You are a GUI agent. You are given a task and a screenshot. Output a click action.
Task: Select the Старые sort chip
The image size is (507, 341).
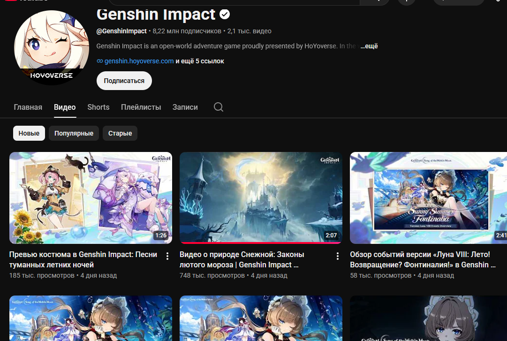point(120,133)
